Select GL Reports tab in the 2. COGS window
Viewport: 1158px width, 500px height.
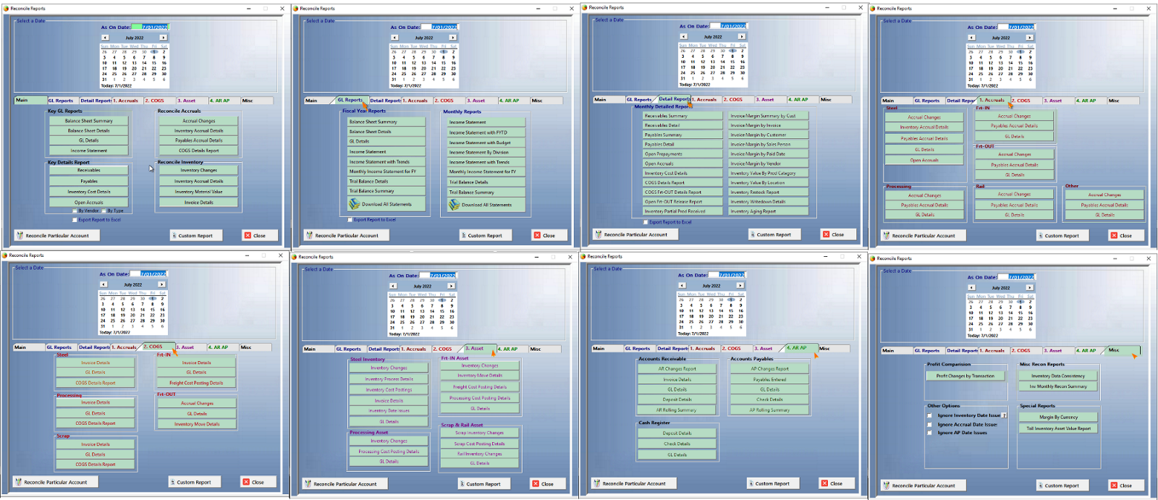pyautogui.click(x=60, y=347)
